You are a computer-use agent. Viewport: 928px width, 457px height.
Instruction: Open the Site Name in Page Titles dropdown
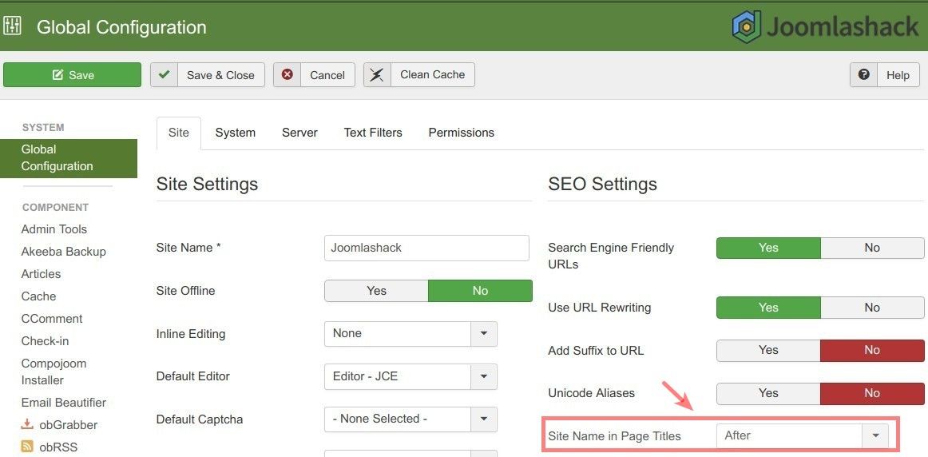[x=803, y=435]
